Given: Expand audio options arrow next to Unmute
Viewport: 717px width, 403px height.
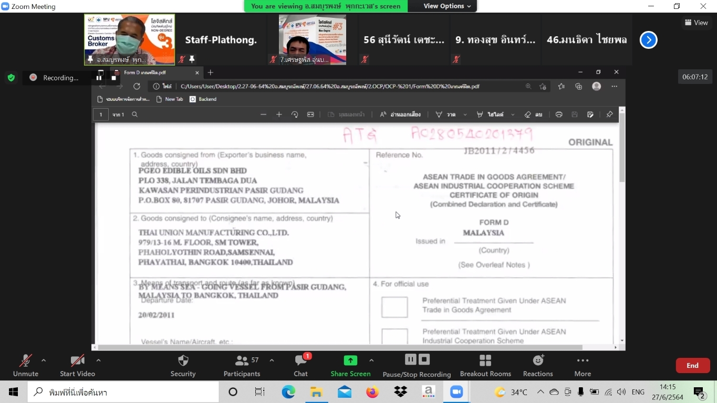Looking at the screenshot, I should tap(44, 360).
